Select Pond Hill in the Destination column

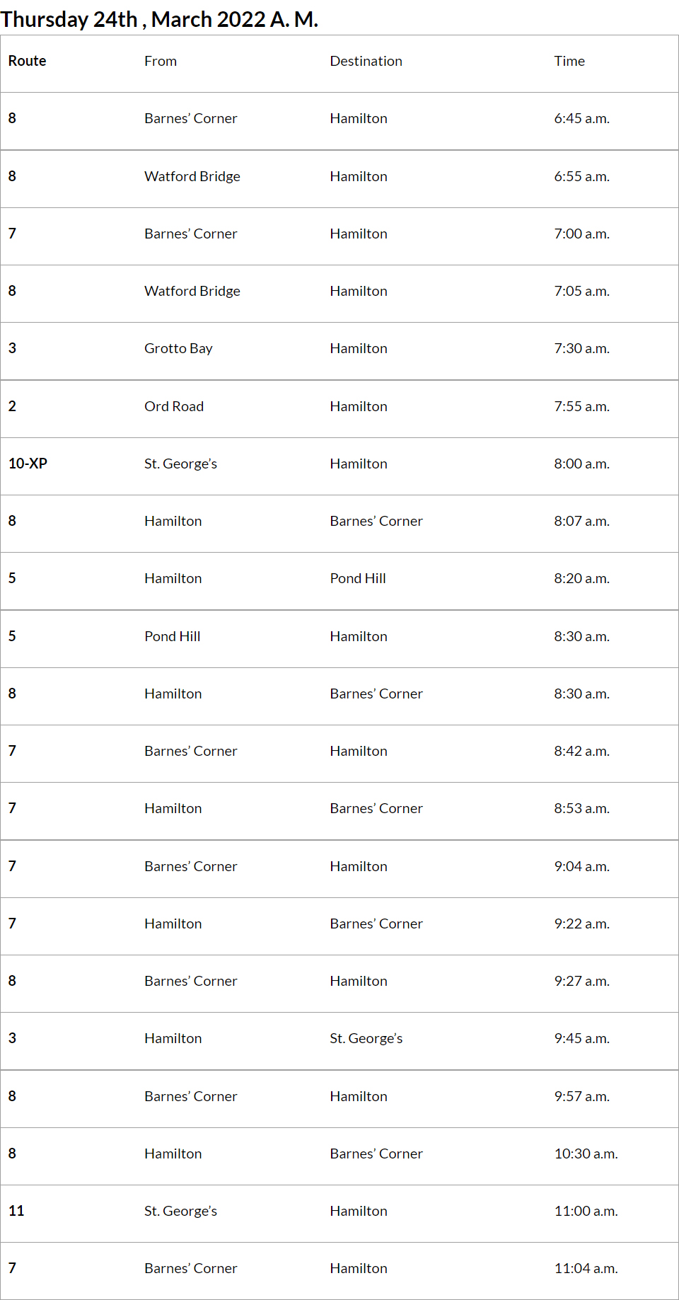358,579
